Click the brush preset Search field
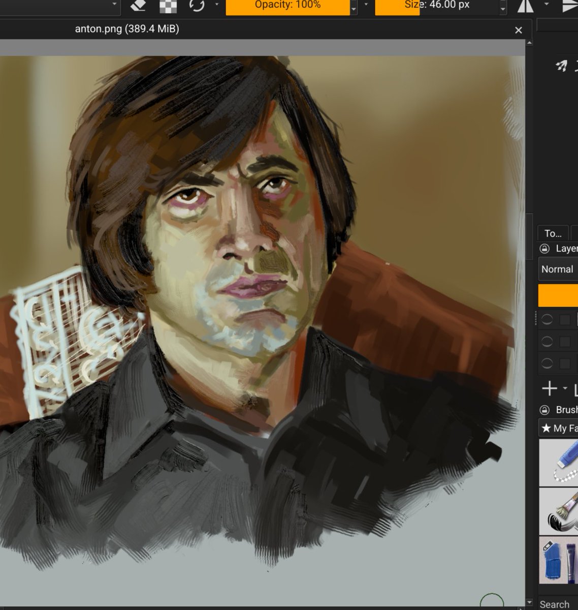 (558, 603)
